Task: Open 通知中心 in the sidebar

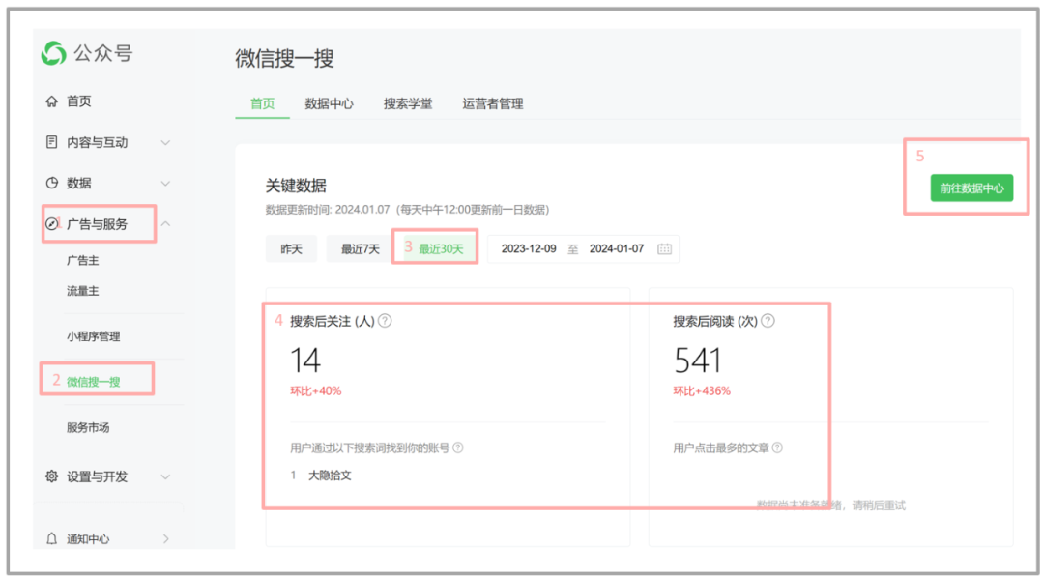Action: pyautogui.click(x=88, y=539)
